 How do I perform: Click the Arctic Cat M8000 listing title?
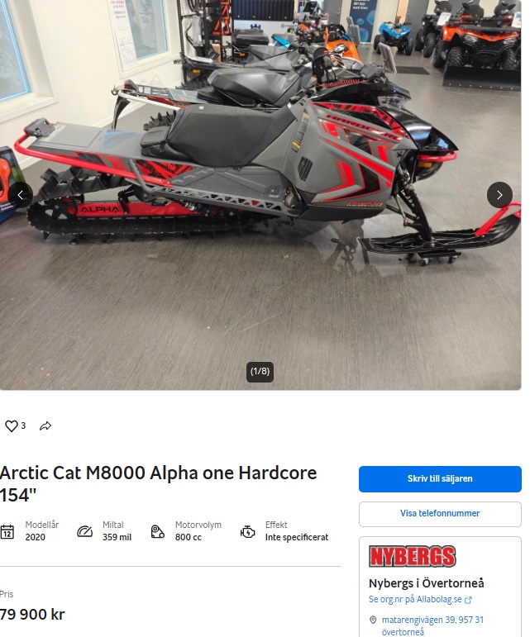pyautogui.click(x=158, y=484)
